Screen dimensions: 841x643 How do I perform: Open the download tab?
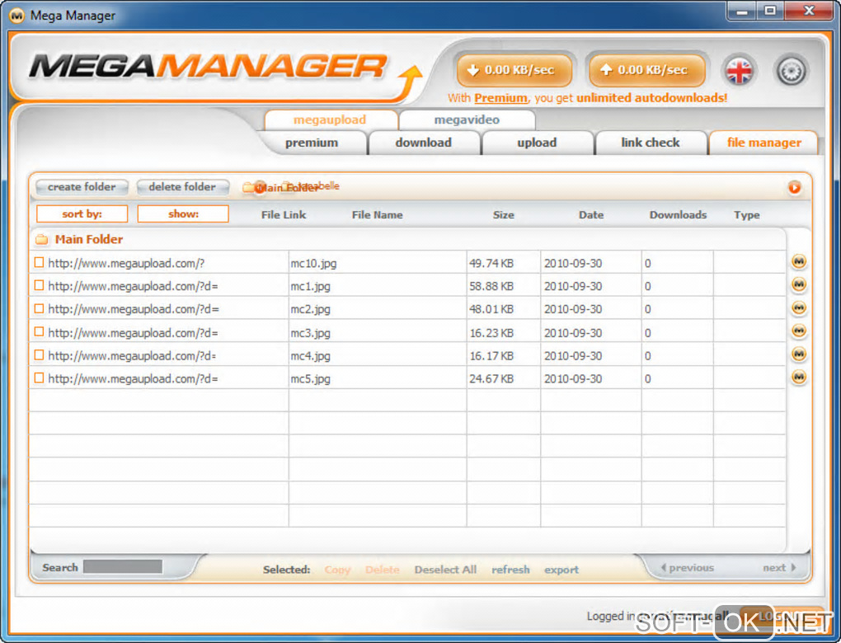[424, 143]
